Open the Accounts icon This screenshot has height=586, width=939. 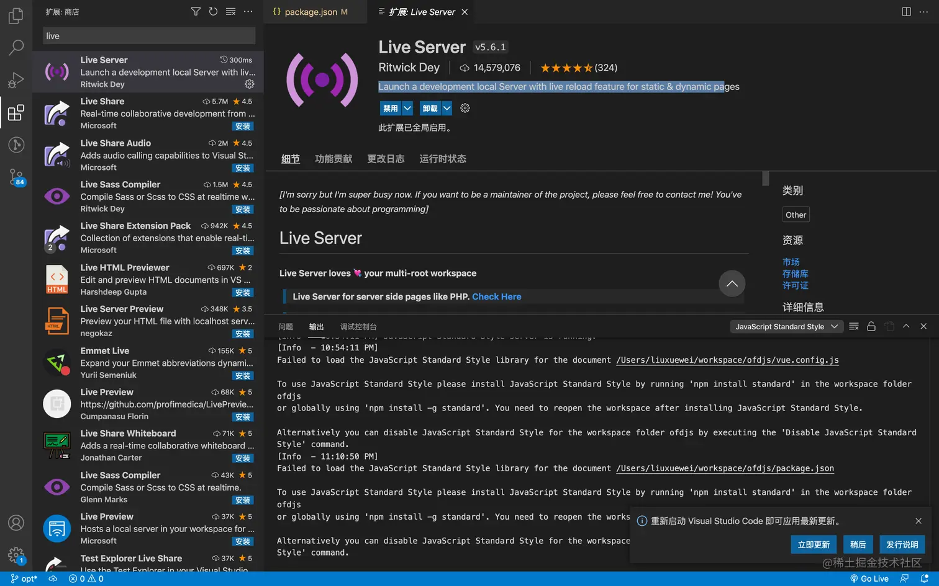pyautogui.click(x=16, y=523)
